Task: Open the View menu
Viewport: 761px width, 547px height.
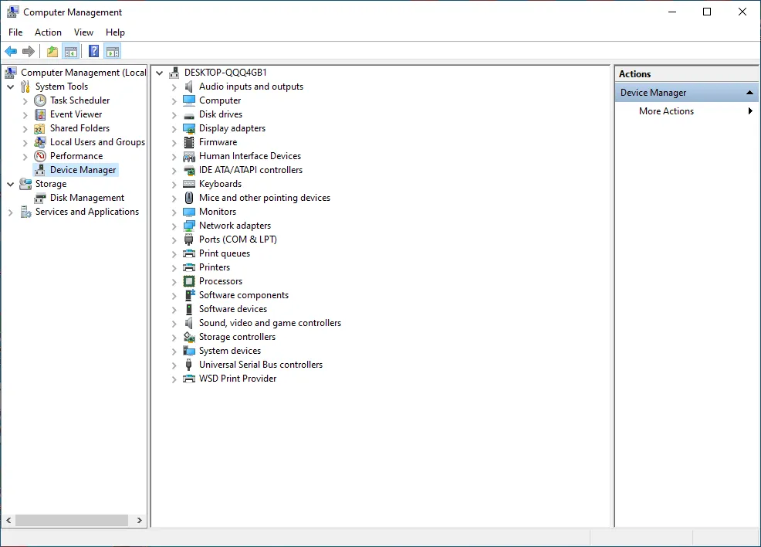Action: click(x=83, y=32)
